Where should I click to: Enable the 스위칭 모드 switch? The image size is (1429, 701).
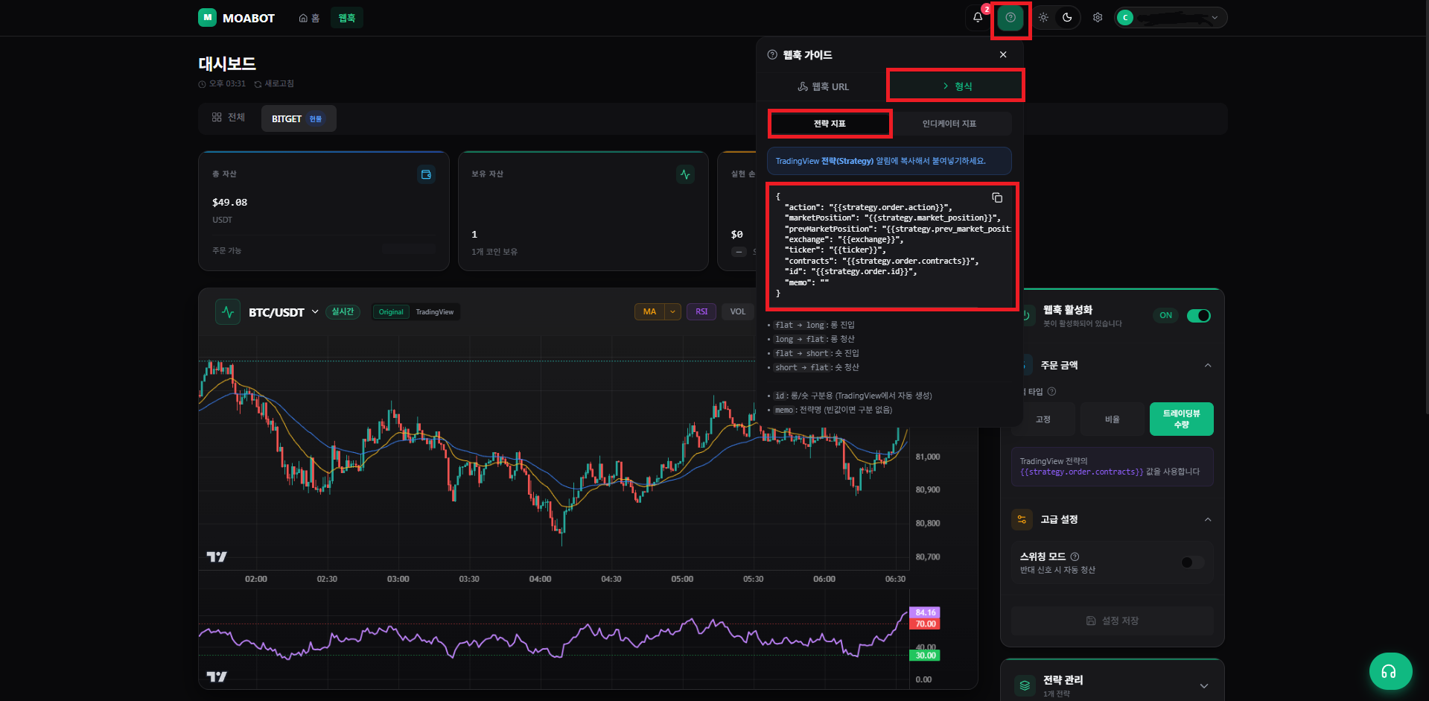(x=1192, y=562)
